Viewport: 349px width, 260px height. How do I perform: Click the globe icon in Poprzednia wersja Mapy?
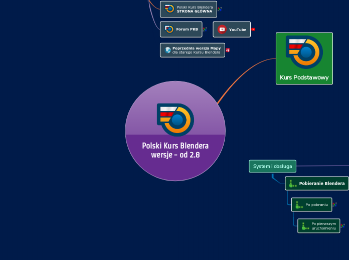167,50
